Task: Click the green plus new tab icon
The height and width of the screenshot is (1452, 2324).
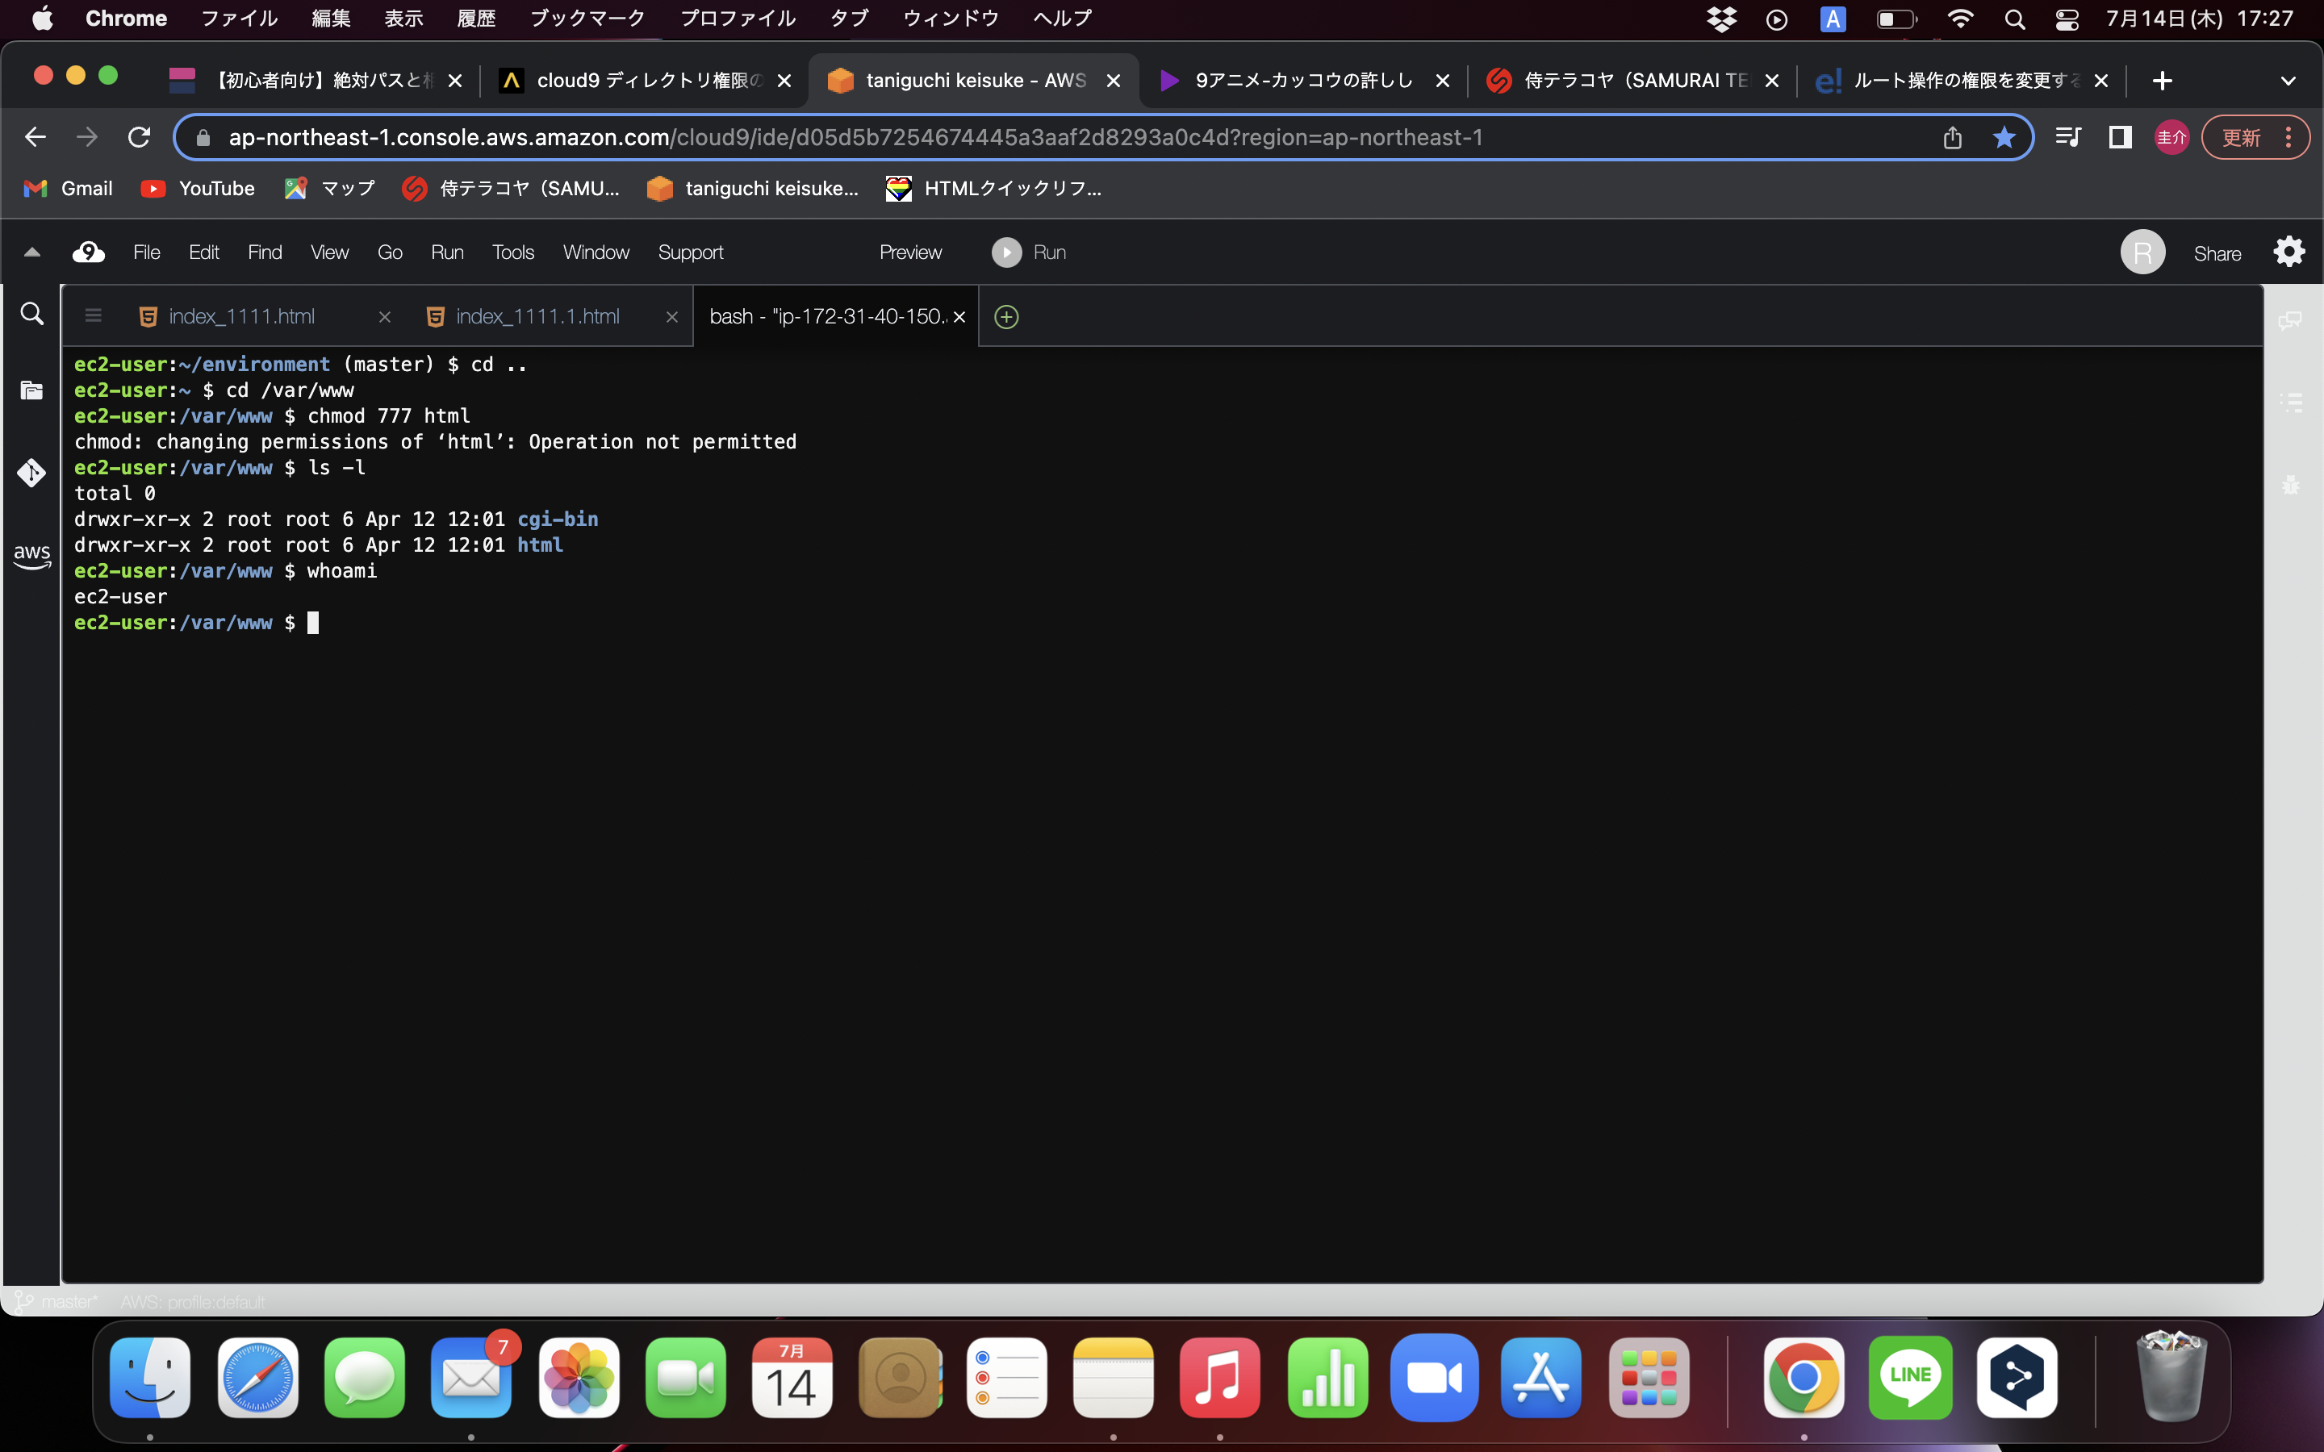Action: tap(1005, 317)
